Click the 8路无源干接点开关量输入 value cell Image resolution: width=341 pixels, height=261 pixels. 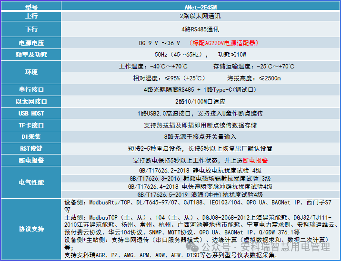point(200,137)
